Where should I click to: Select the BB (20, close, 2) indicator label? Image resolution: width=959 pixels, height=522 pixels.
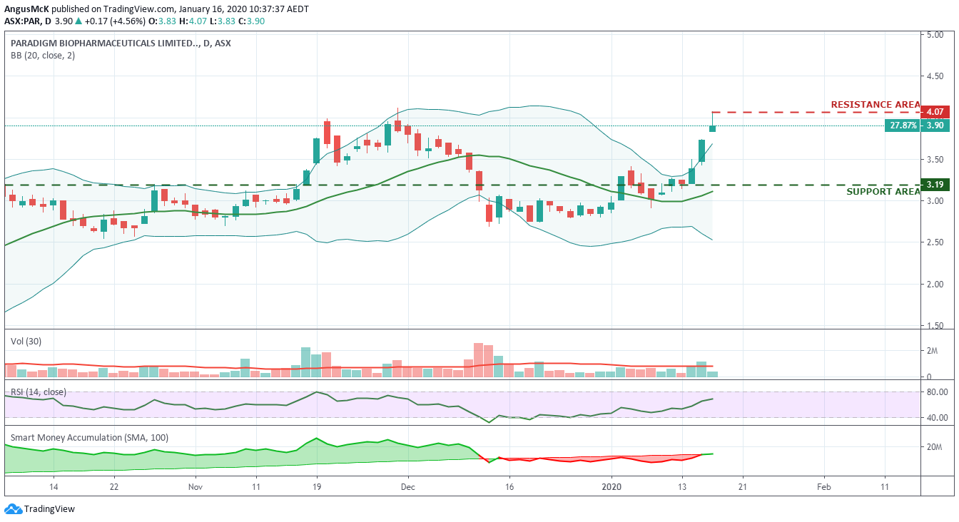(x=44, y=55)
